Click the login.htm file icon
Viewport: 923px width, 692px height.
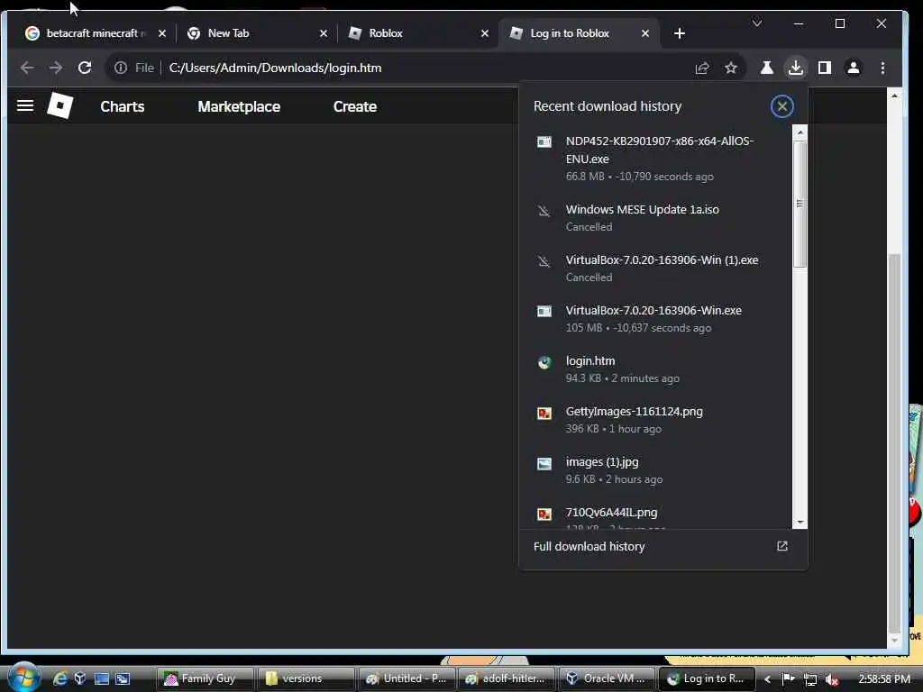coord(544,362)
